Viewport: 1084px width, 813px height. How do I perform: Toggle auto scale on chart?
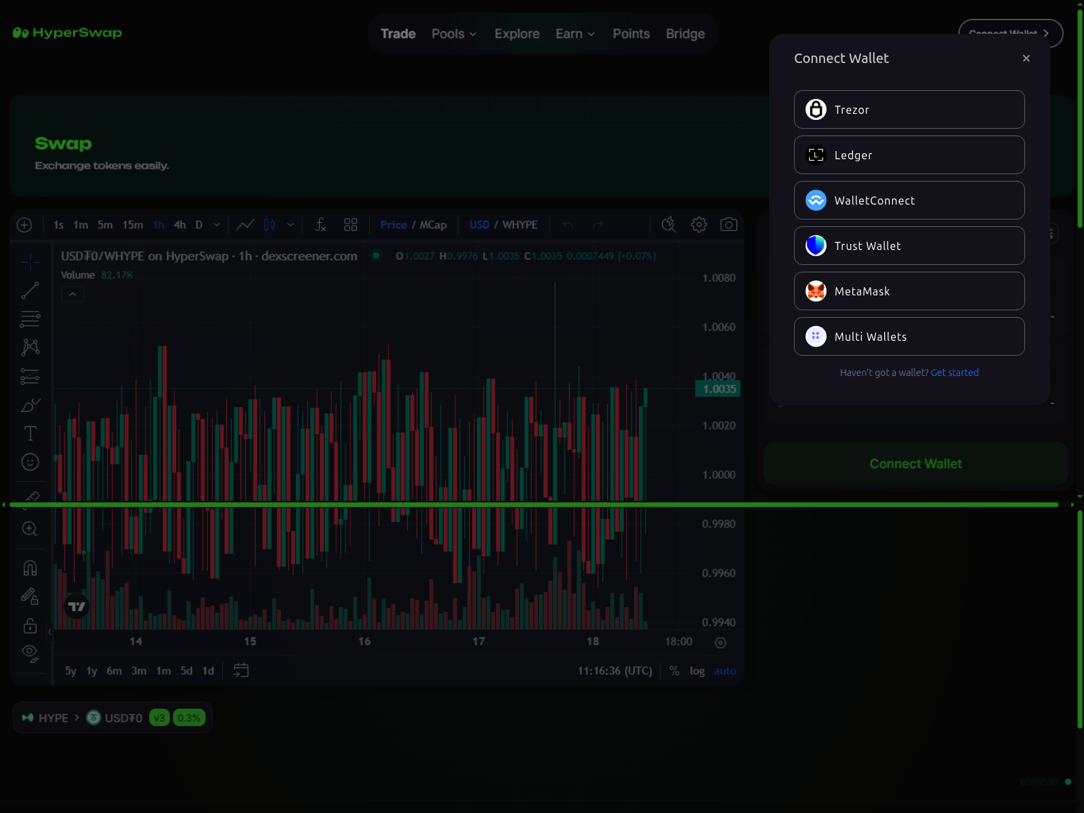(x=725, y=671)
